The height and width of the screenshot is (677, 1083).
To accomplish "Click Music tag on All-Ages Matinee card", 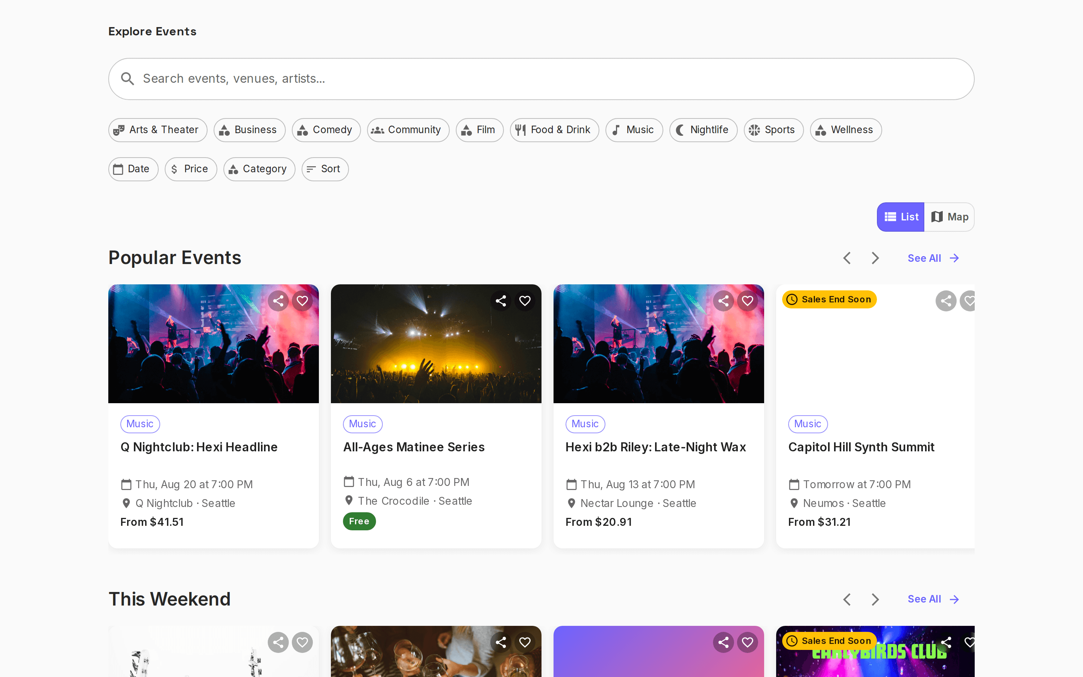I will (363, 424).
